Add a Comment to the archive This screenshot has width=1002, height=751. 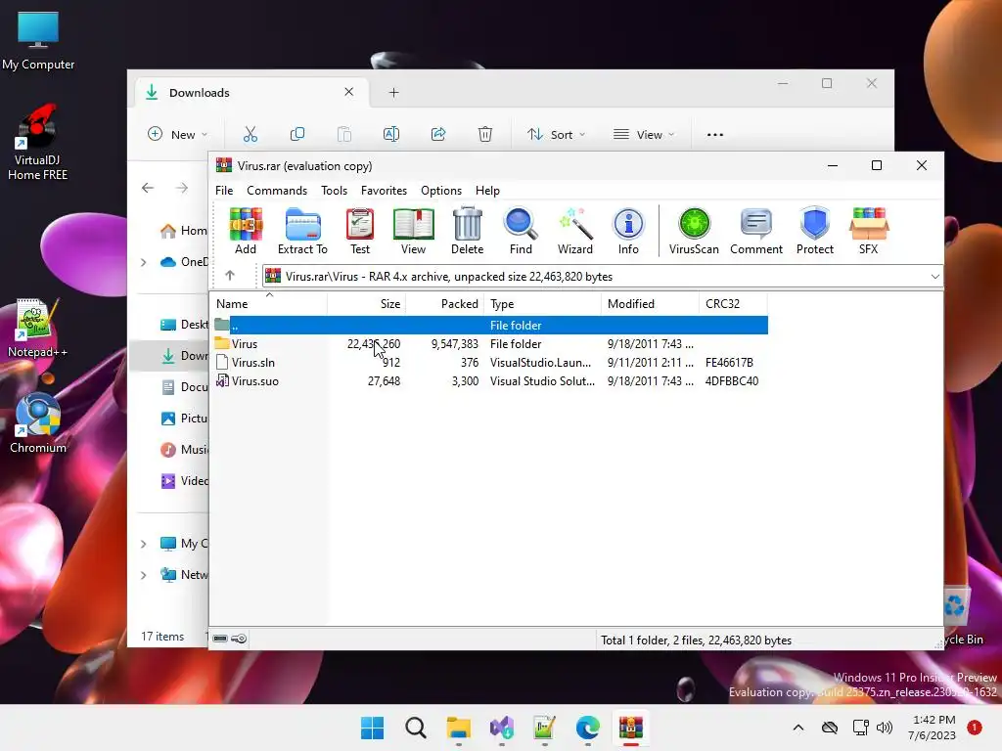click(x=756, y=231)
